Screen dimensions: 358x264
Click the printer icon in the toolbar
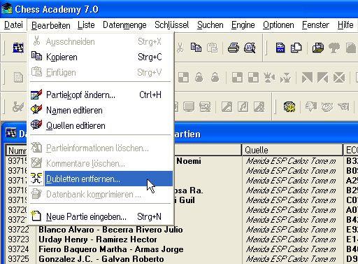coord(234,48)
